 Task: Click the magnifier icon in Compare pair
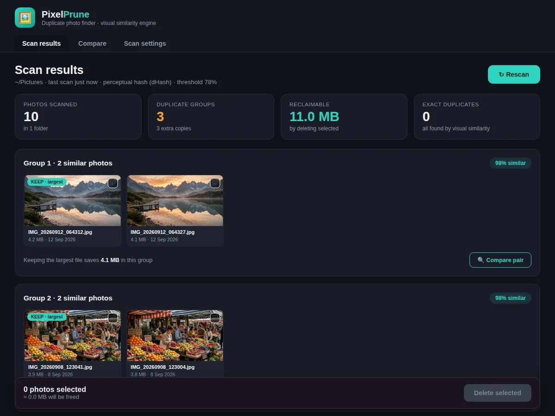(481, 260)
